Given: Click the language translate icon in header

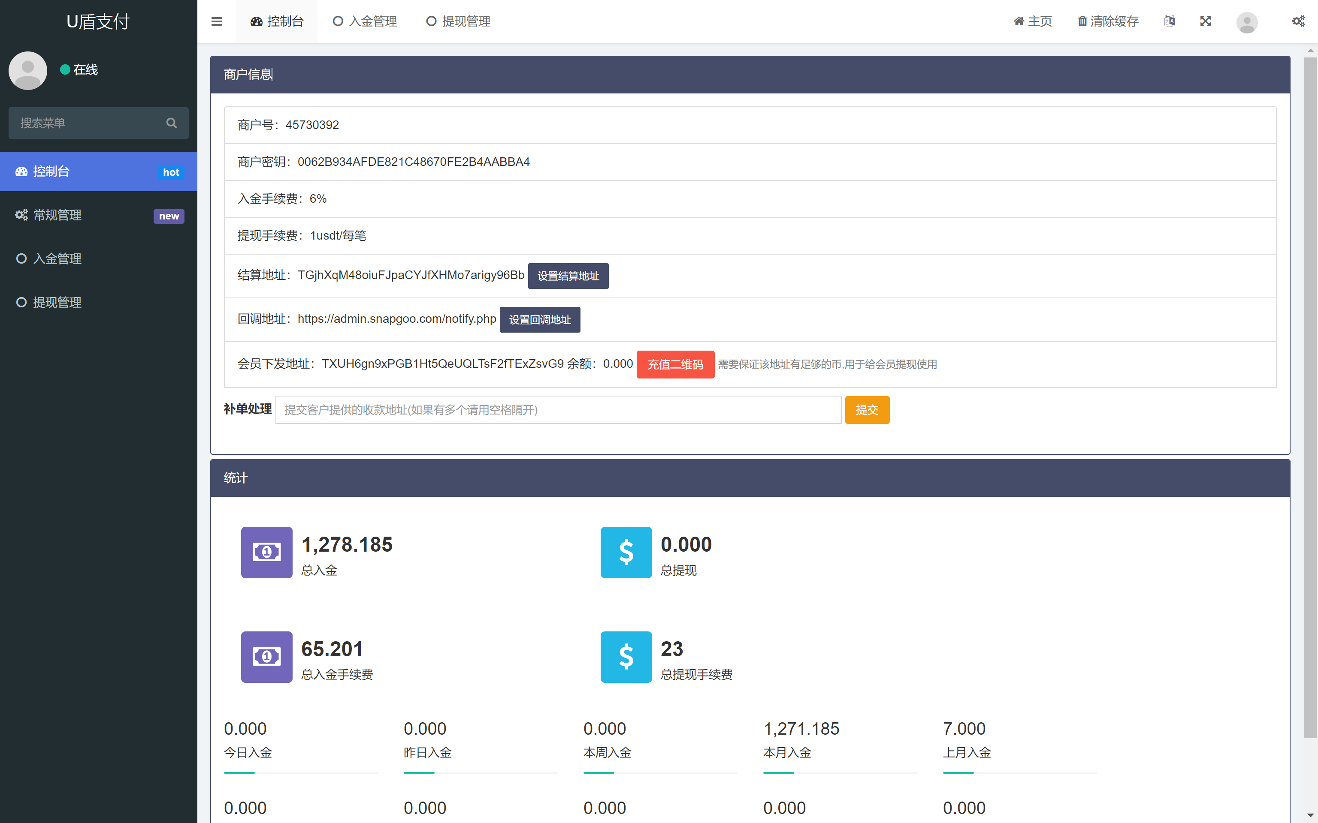Looking at the screenshot, I should coord(1169,21).
